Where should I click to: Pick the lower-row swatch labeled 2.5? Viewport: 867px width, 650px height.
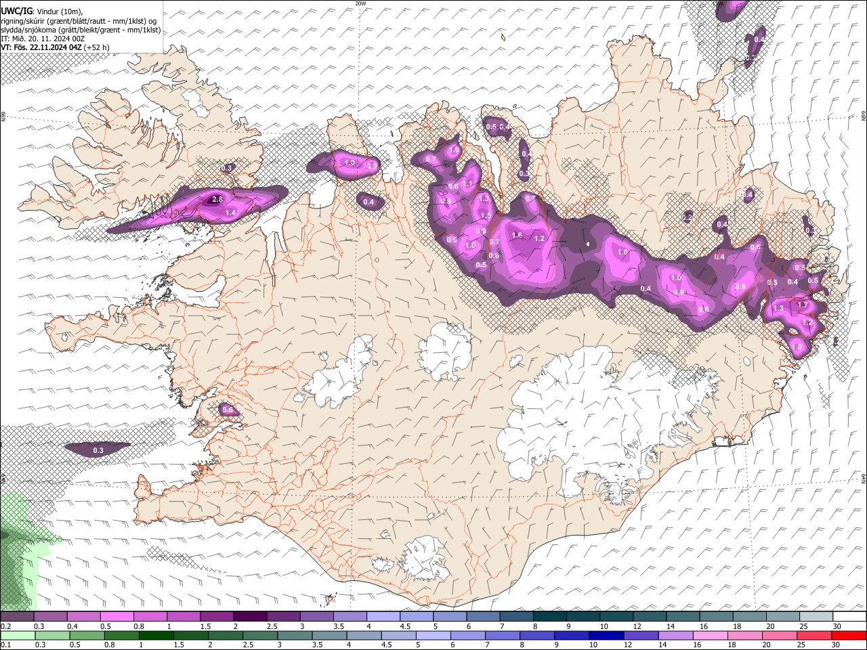(259, 635)
